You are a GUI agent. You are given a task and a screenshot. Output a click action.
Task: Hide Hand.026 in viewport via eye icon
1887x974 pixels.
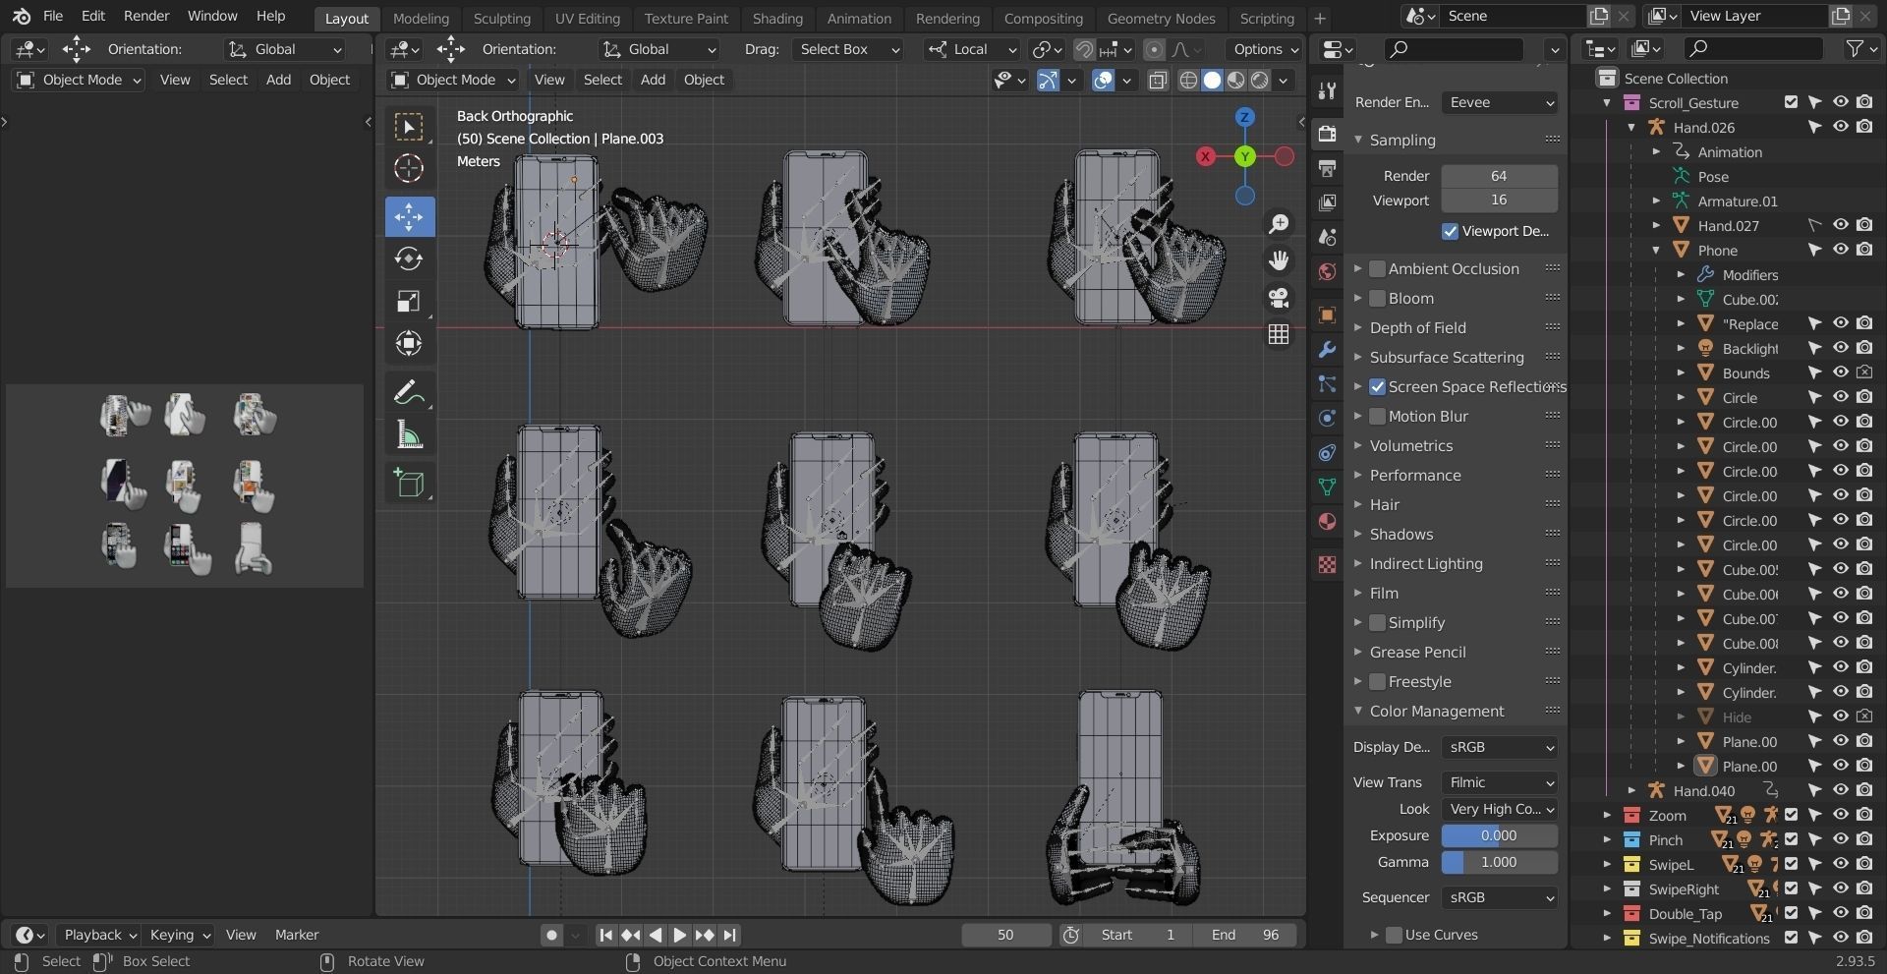tap(1841, 127)
